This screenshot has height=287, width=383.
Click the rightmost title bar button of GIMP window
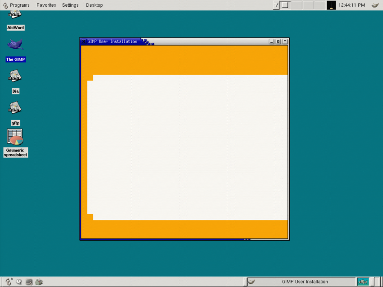285,41
